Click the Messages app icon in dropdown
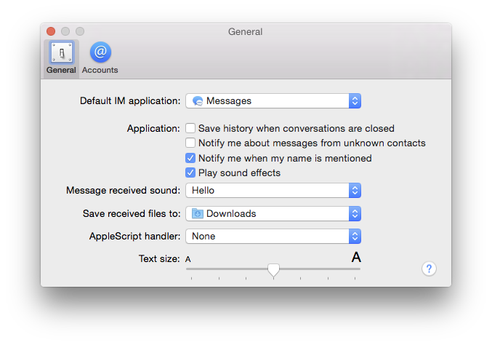Screen dimensions: 492x345 pyautogui.click(x=198, y=101)
